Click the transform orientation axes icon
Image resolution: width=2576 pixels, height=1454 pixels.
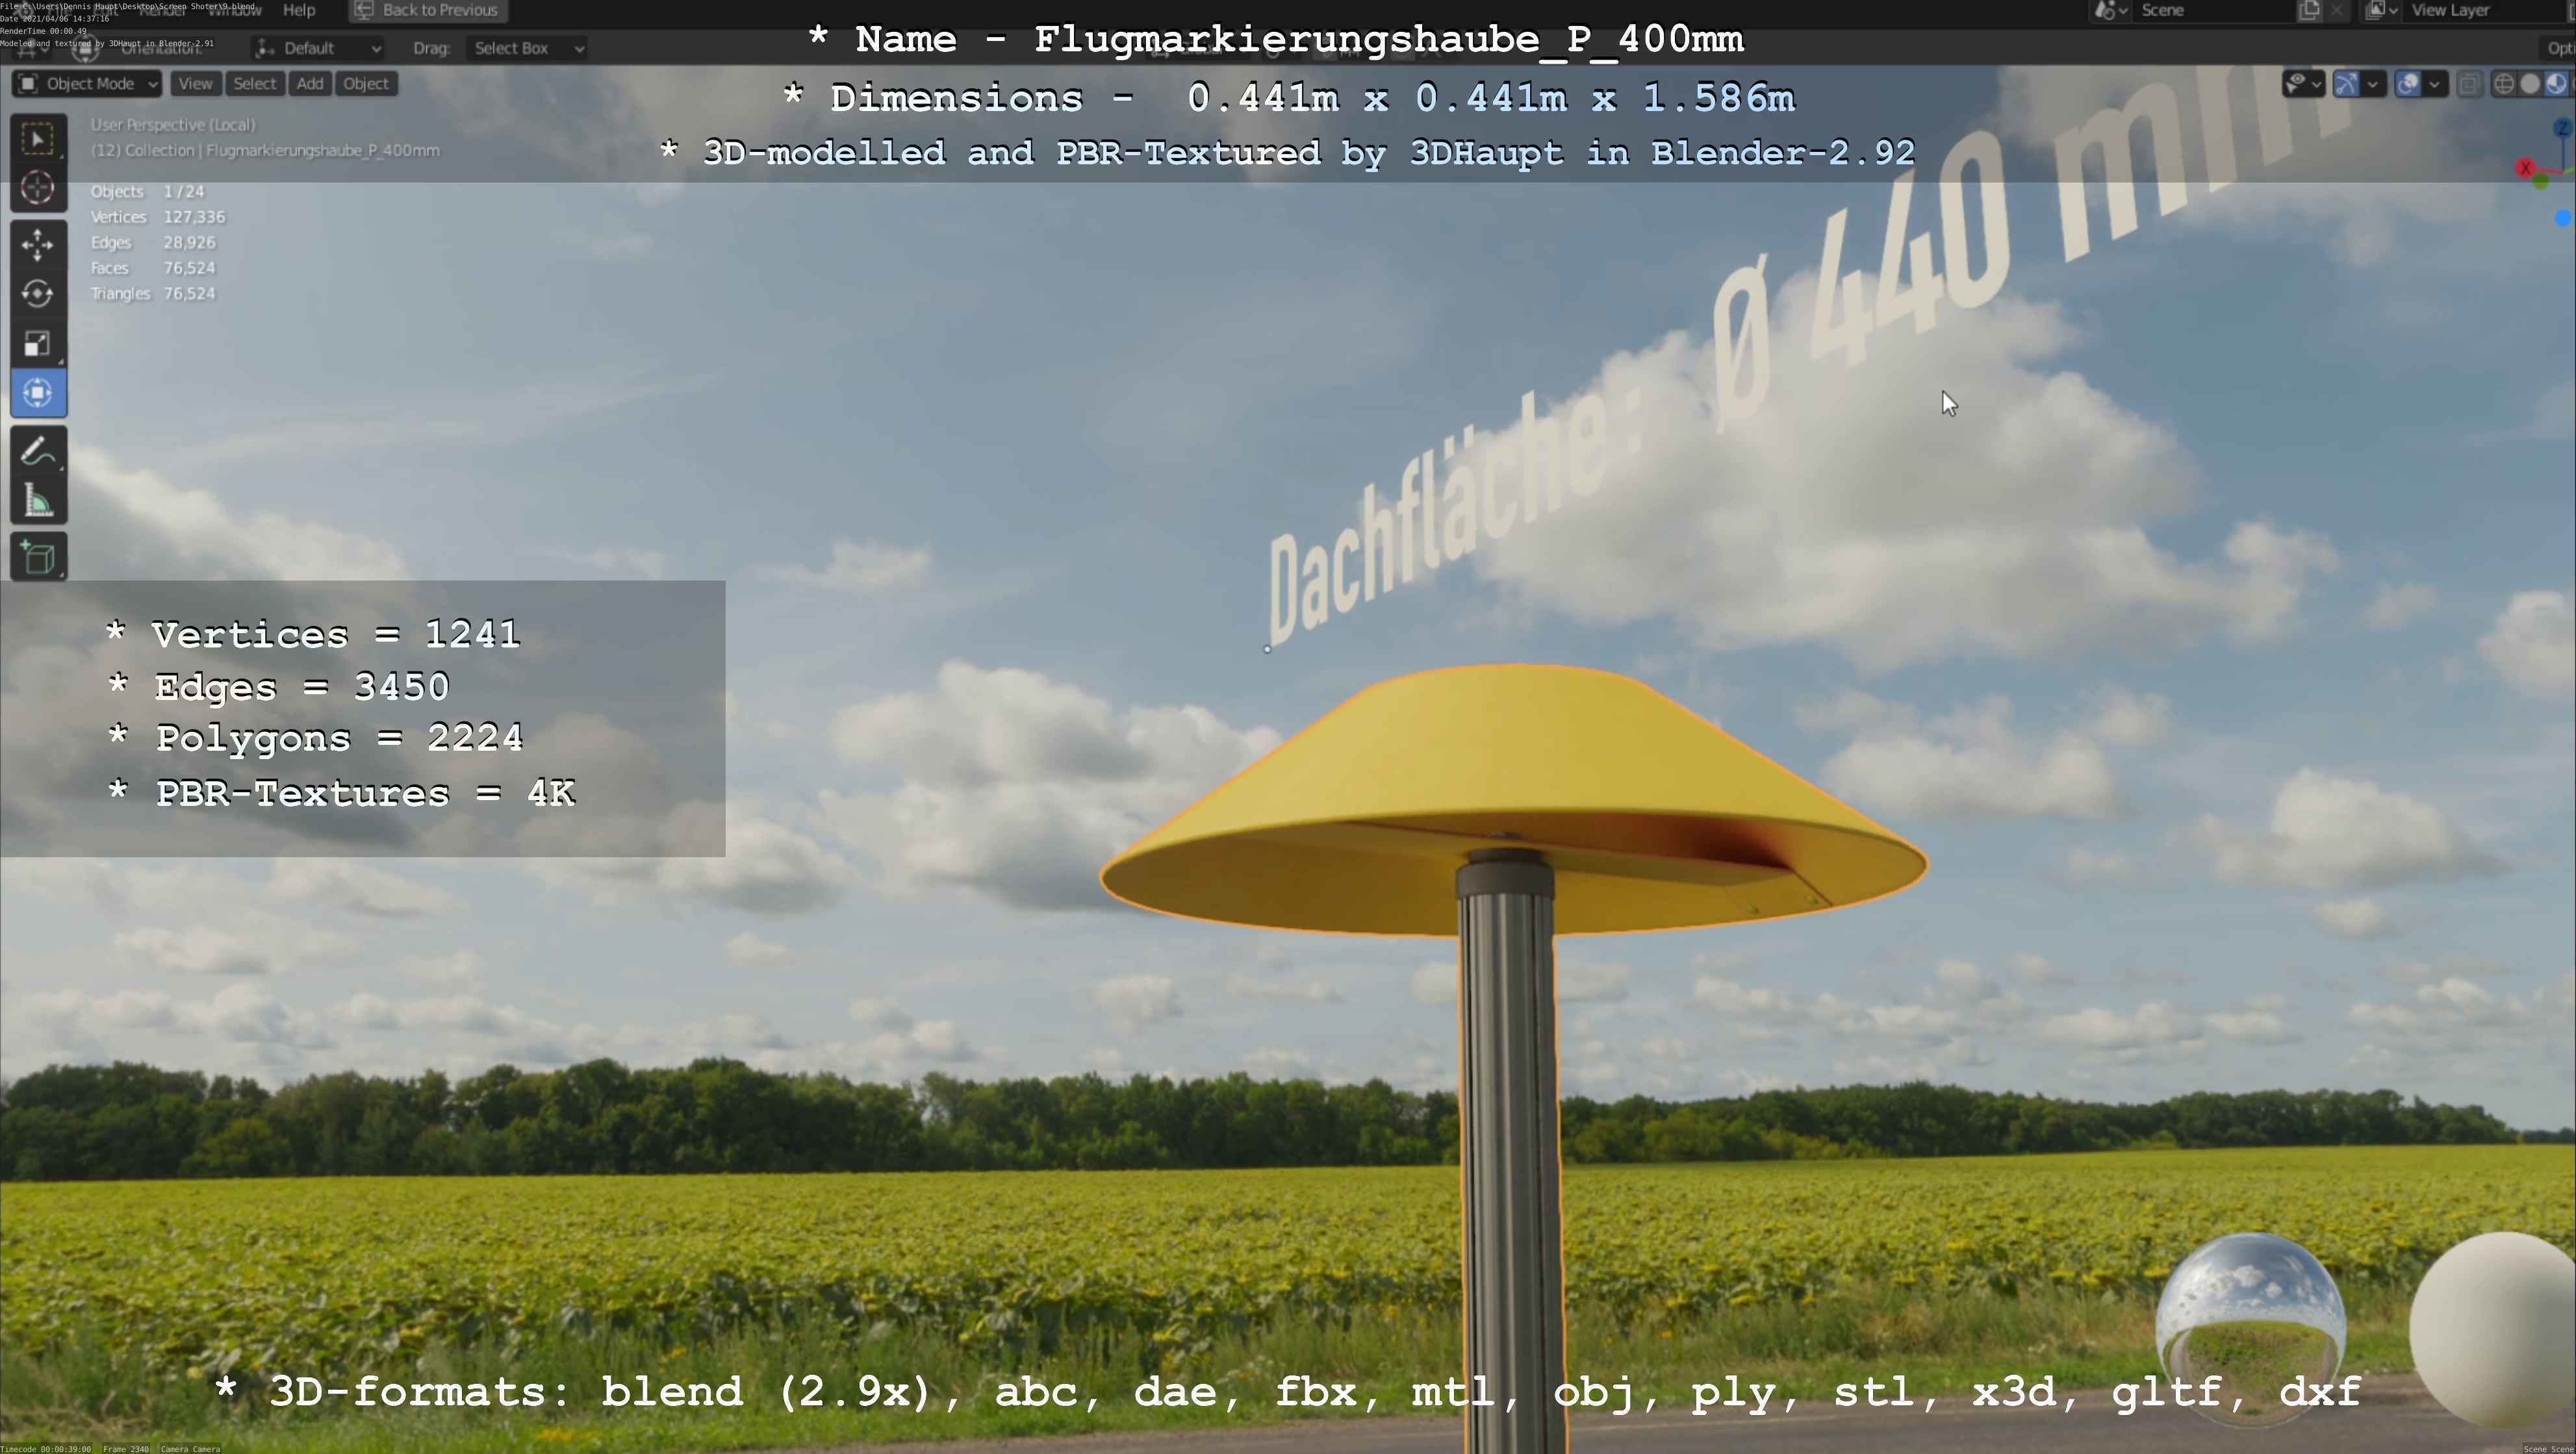click(265, 48)
